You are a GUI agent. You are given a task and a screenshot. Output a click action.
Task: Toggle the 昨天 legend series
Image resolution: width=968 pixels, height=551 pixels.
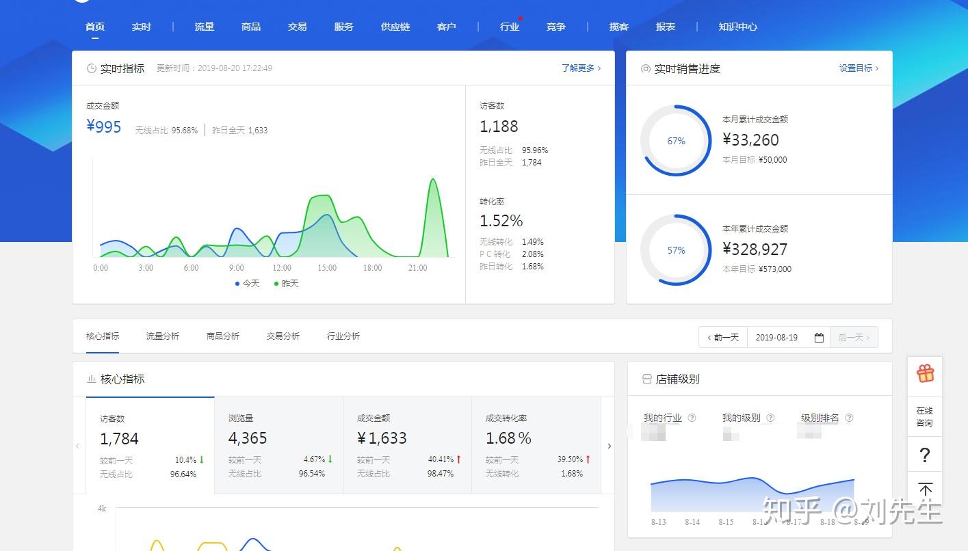coord(286,283)
